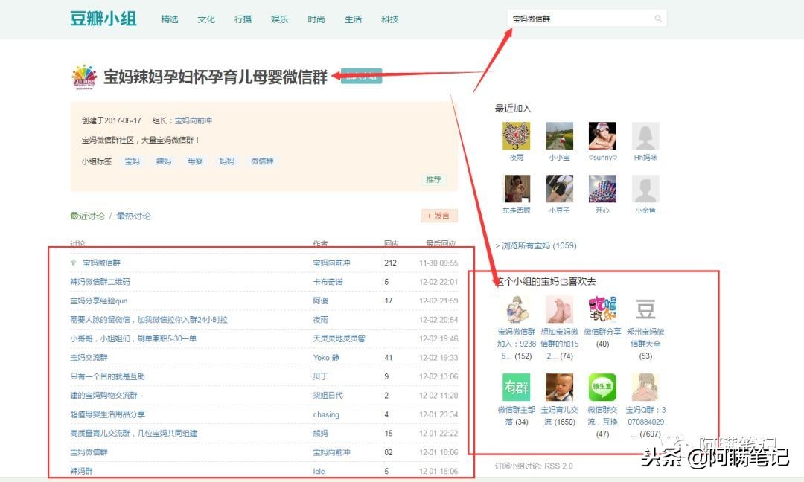Open the 娱乐 navigation channel
Viewport: 804px width, 482px height.
coord(279,19)
